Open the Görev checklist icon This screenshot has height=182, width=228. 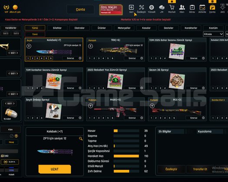192,7
